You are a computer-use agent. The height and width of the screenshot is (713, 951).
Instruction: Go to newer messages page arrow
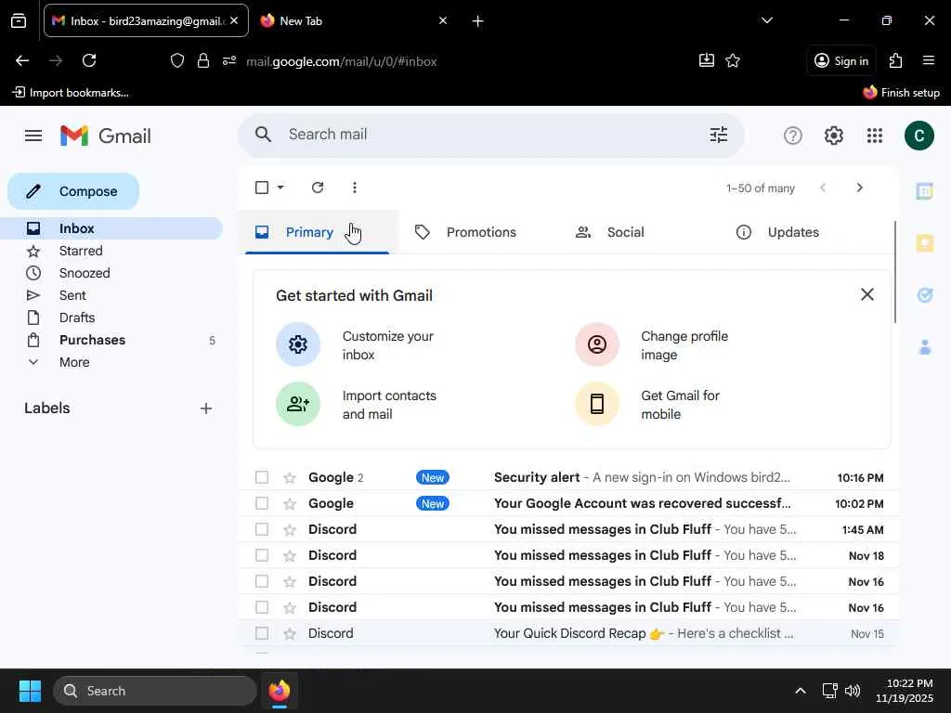pyautogui.click(x=823, y=188)
